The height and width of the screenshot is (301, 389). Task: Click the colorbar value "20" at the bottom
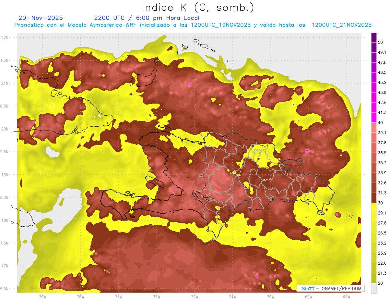pyautogui.click(x=381, y=283)
